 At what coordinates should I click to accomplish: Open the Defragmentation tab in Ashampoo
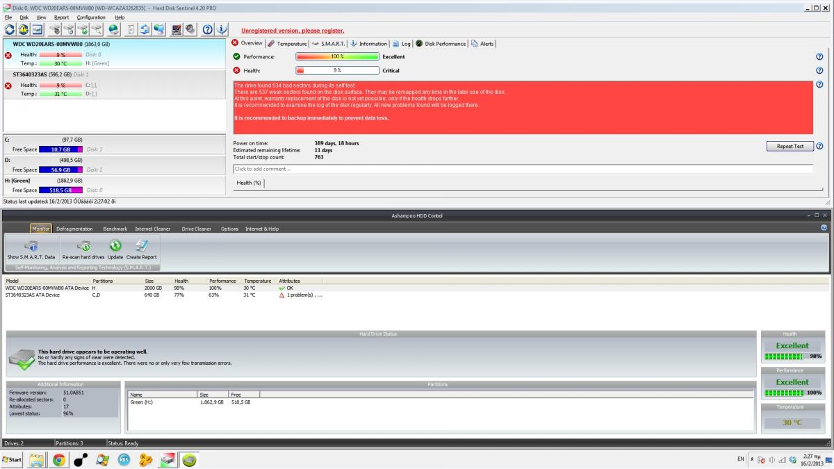click(74, 229)
